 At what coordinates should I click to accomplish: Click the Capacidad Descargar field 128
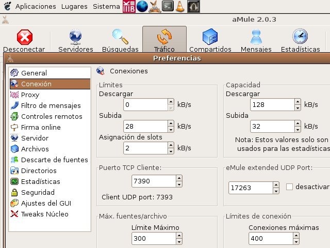(272, 104)
